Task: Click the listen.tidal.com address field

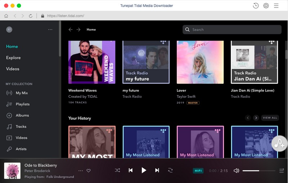Action: [66, 16]
